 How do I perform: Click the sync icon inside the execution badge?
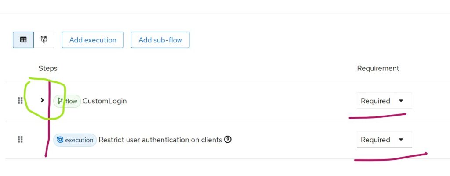pyautogui.click(x=60, y=140)
